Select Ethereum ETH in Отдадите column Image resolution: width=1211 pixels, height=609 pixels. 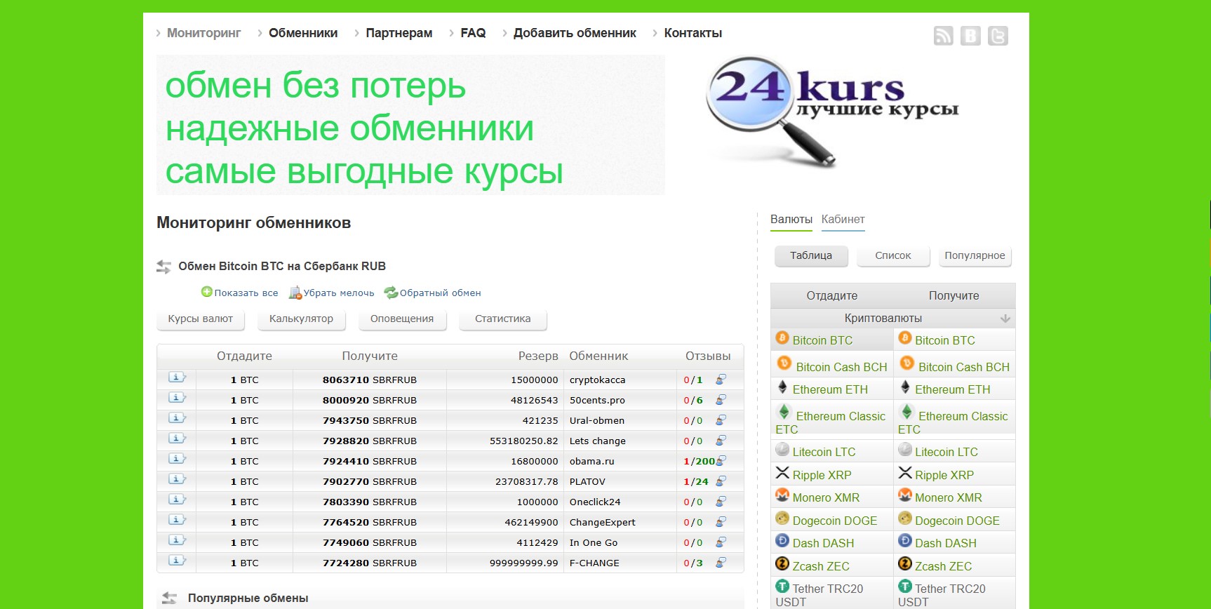(830, 389)
